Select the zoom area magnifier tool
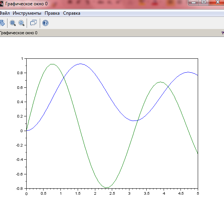Image resolution: width=224 pixels, height=206 pixels. point(13,23)
